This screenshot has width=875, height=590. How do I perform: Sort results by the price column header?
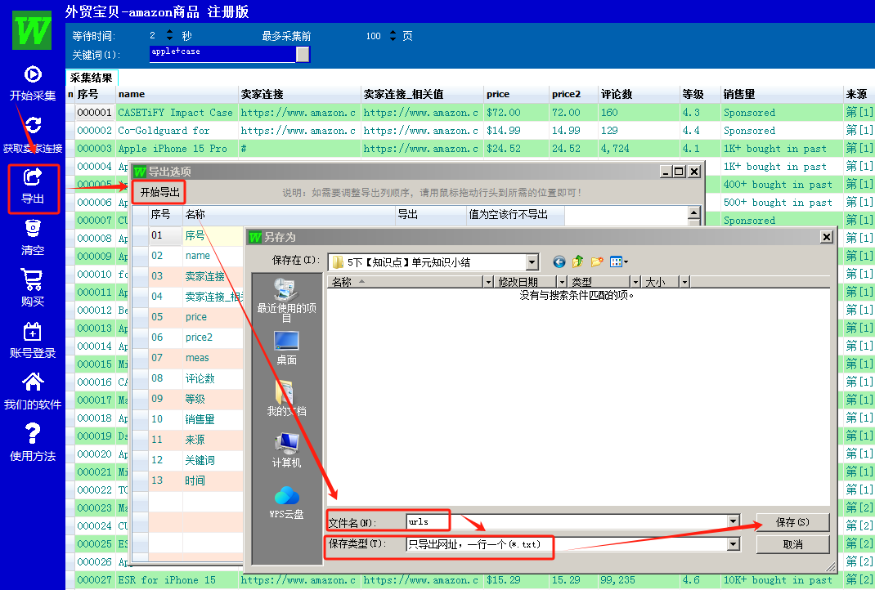point(517,94)
